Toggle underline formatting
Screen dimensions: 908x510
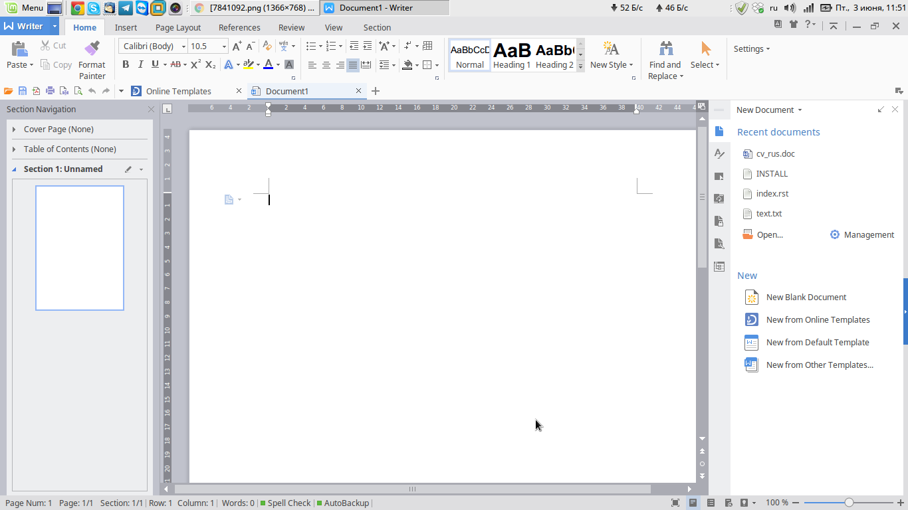click(155, 64)
